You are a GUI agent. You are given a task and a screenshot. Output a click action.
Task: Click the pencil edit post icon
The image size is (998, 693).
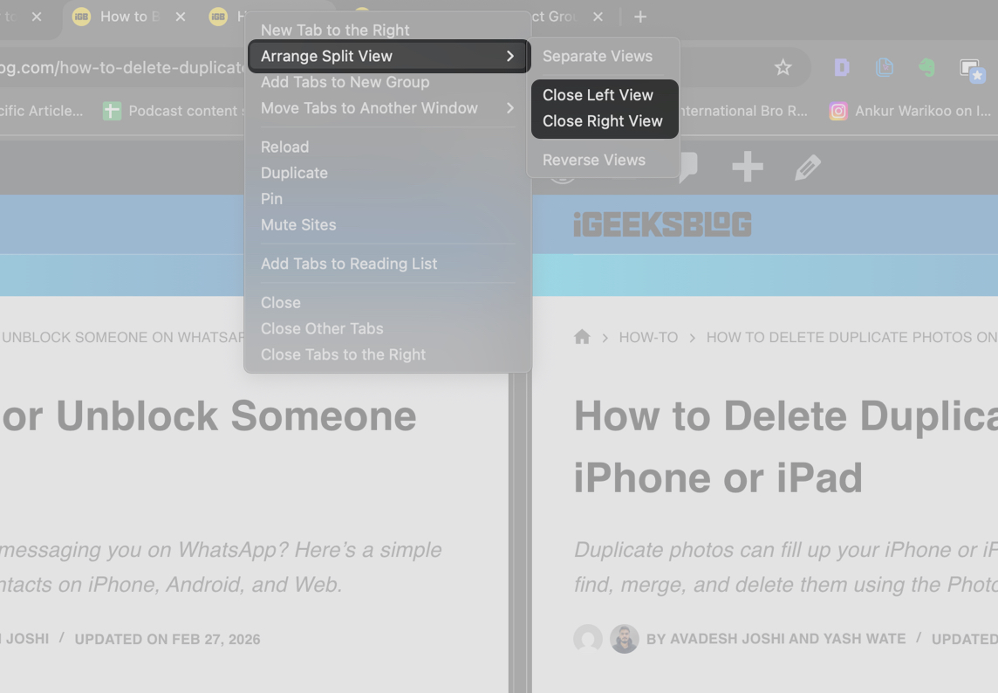point(808,167)
